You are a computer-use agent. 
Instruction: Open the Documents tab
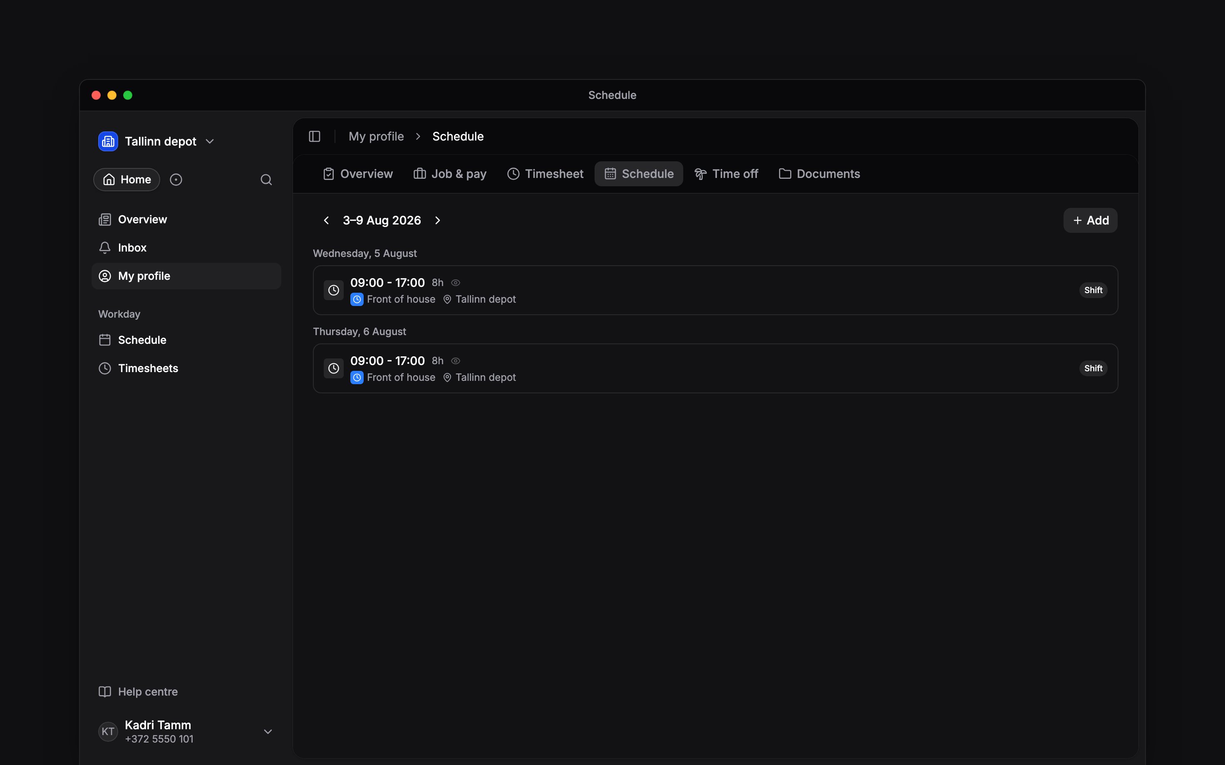(x=819, y=174)
